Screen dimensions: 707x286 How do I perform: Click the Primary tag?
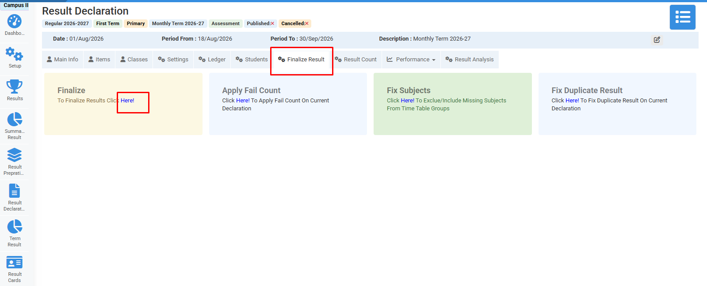136,23
